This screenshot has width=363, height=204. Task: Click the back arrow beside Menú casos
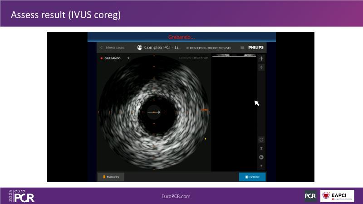point(101,48)
